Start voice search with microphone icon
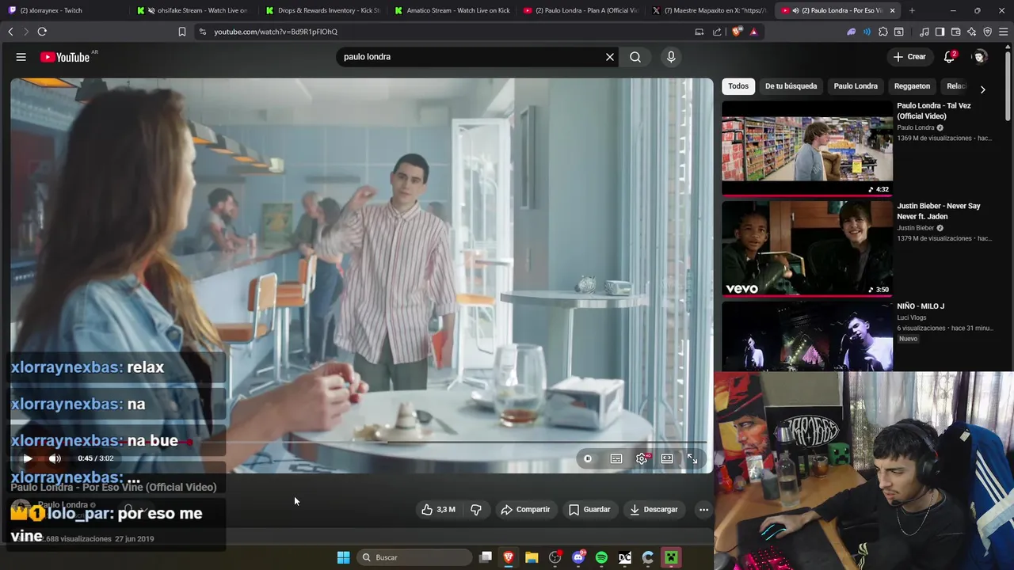Viewport: 1014px width, 570px height. [671, 57]
